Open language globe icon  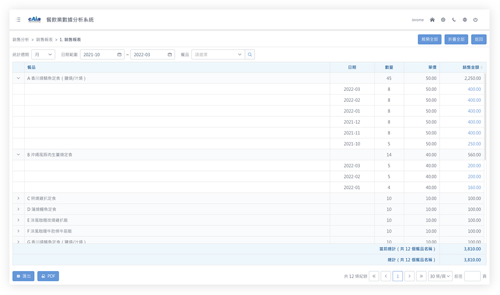pyautogui.click(x=464, y=20)
